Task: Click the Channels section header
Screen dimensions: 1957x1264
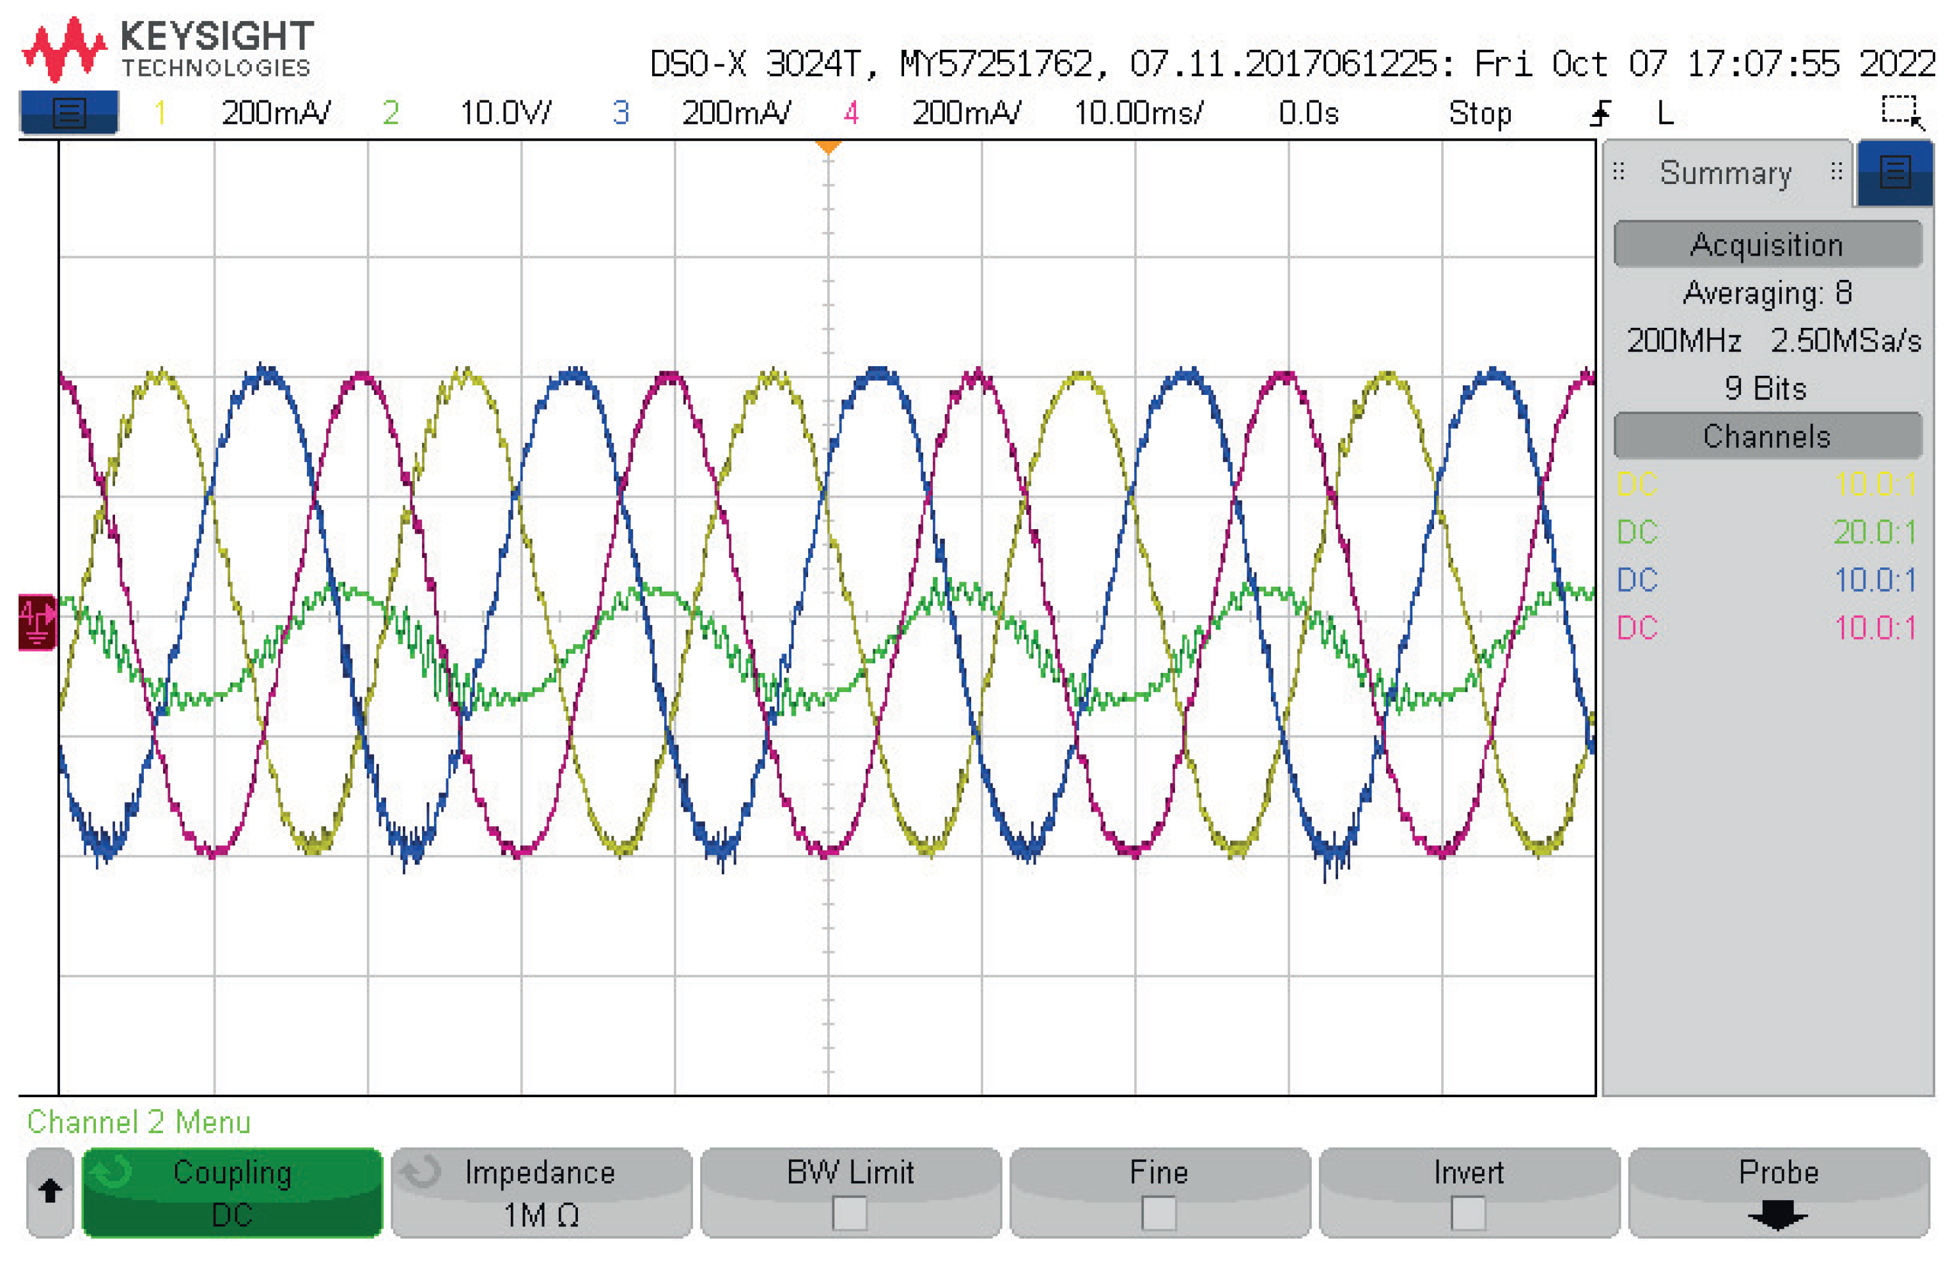Action: pyautogui.click(x=1767, y=436)
